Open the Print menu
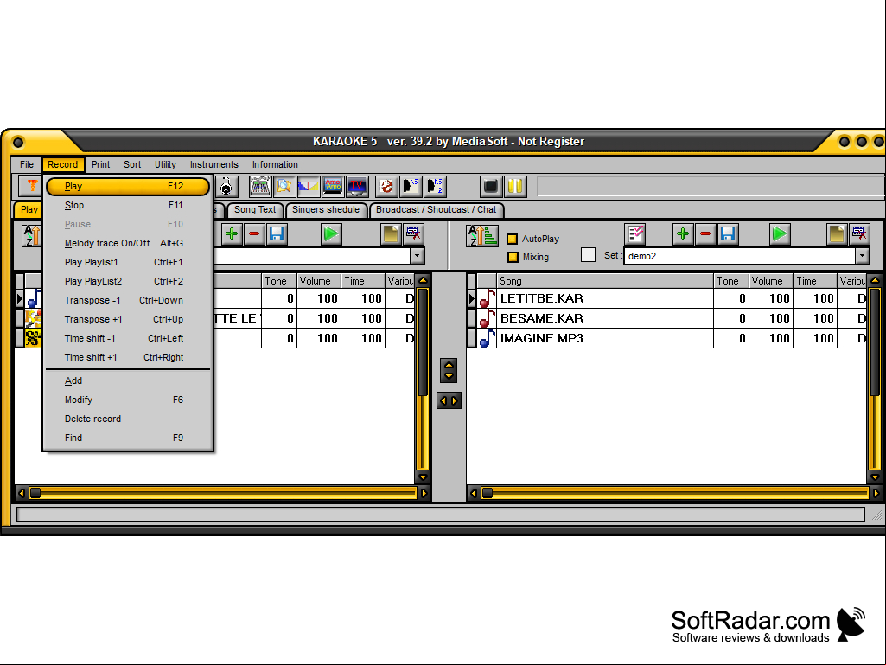The height and width of the screenshot is (665, 886). coord(100,164)
